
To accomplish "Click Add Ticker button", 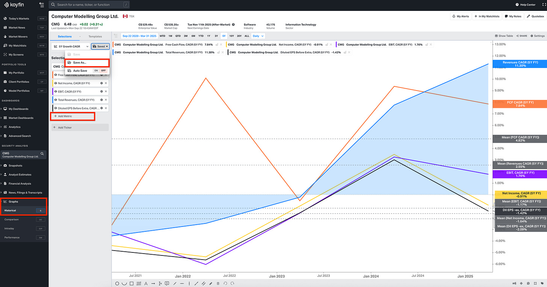I will click(x=80, y=127).
